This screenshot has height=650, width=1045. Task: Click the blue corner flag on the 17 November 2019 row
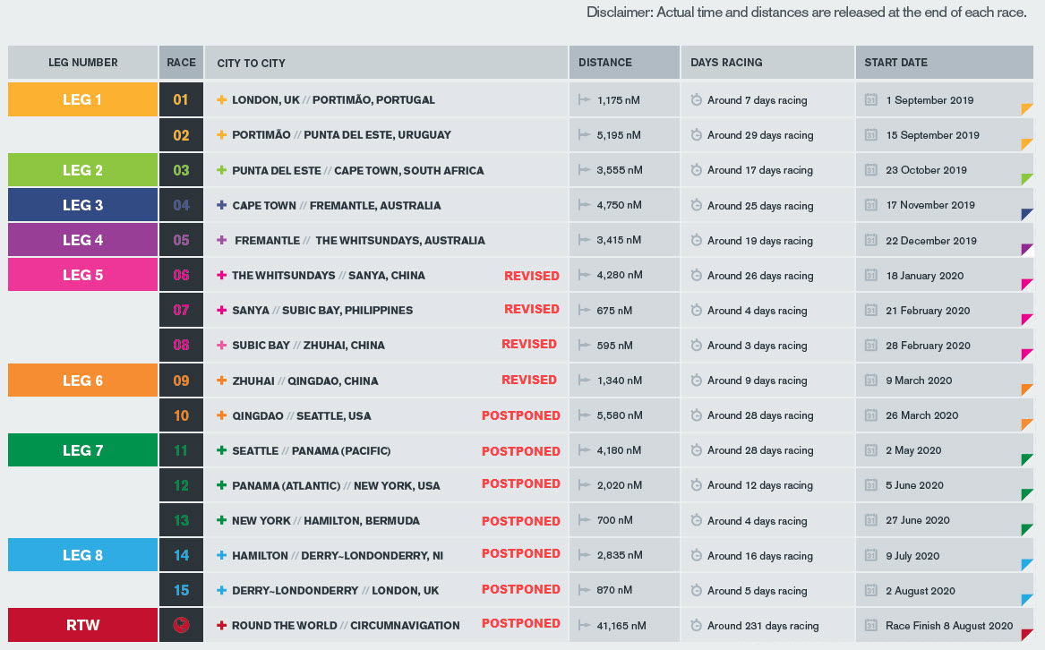pyautogui.click(x=1027, y=214)
